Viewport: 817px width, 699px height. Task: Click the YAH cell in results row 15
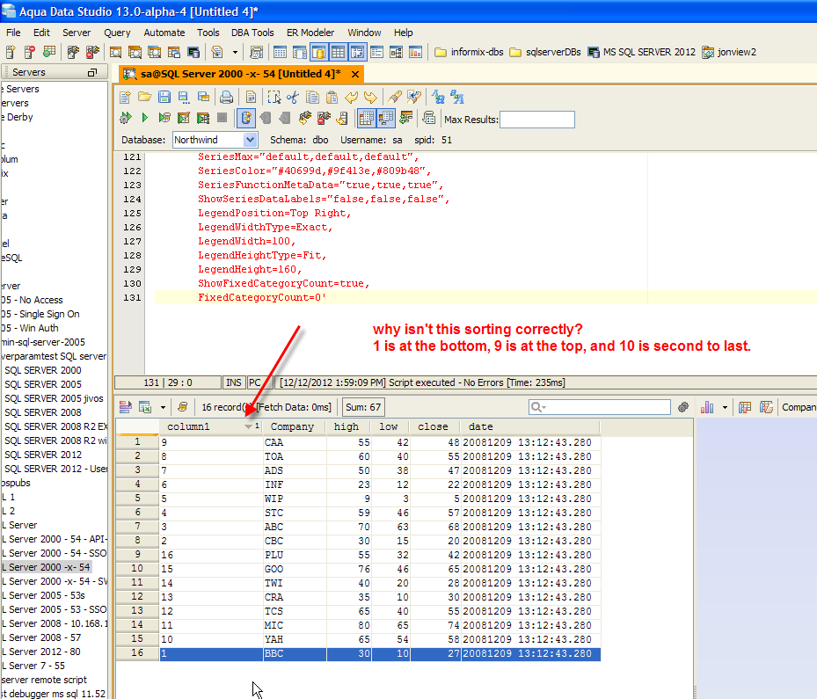tap(295, 639)
